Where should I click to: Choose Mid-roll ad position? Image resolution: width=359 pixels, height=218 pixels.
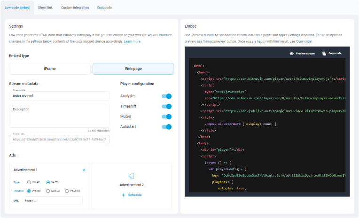click(48, 191)
